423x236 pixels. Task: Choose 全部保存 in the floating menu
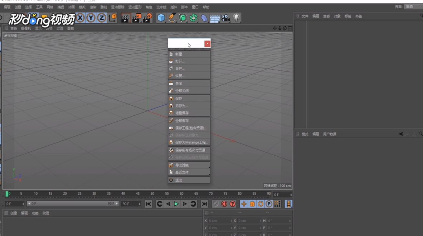[189, 121]
